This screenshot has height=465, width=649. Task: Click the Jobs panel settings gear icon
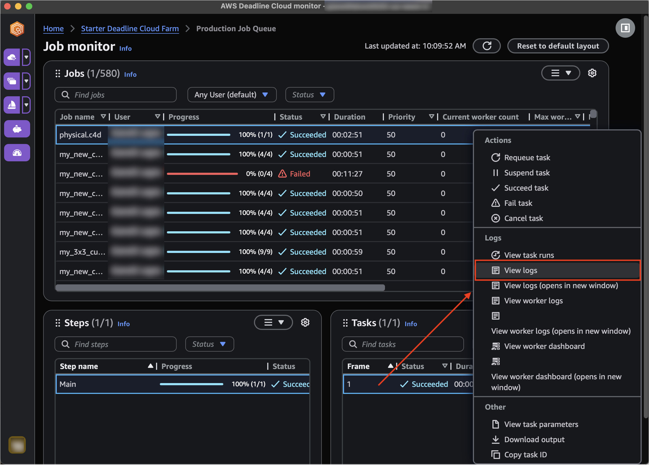click(x=592, y=73)
